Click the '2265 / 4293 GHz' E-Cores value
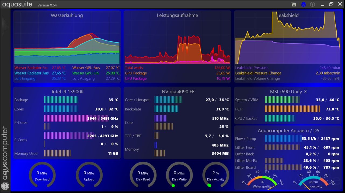This screenshot has height=193, width=345. pyautogui.click(x=103, y=136)
